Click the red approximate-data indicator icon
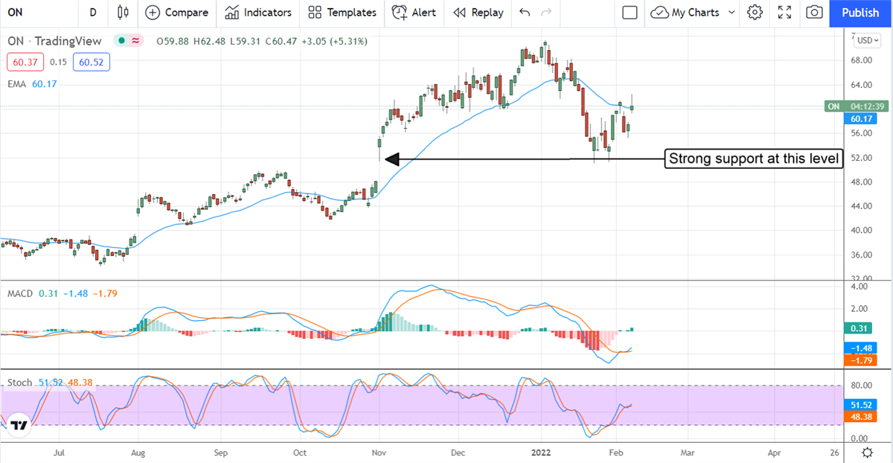The height and width of the screenshot is (463, 893). click(x=135, y=41)
